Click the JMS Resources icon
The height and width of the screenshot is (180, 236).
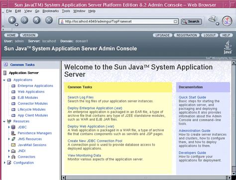[x=13, y=139]
